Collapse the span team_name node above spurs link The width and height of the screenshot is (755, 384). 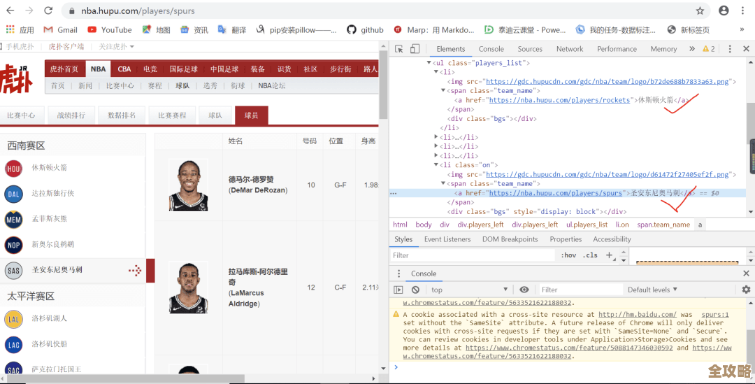point(443,183)
